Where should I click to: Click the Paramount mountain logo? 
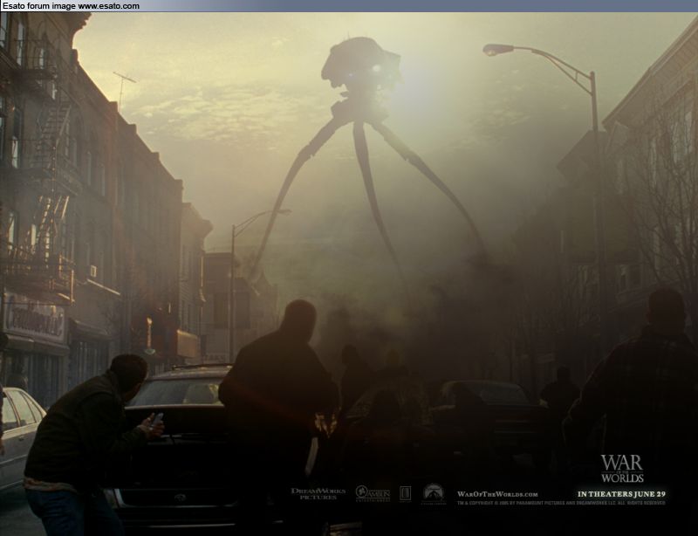pyautogui.click(x=434, y=494)
